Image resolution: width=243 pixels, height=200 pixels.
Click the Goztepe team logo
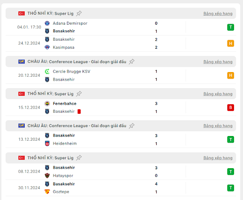point(47,191)
